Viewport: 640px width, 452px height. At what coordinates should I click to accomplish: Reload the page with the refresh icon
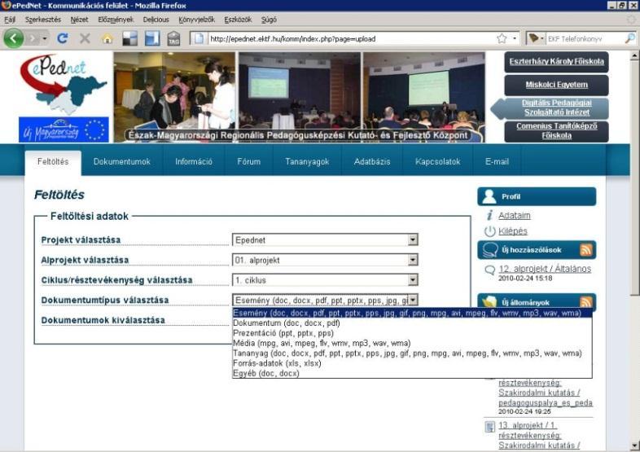(x=63, y=38)
